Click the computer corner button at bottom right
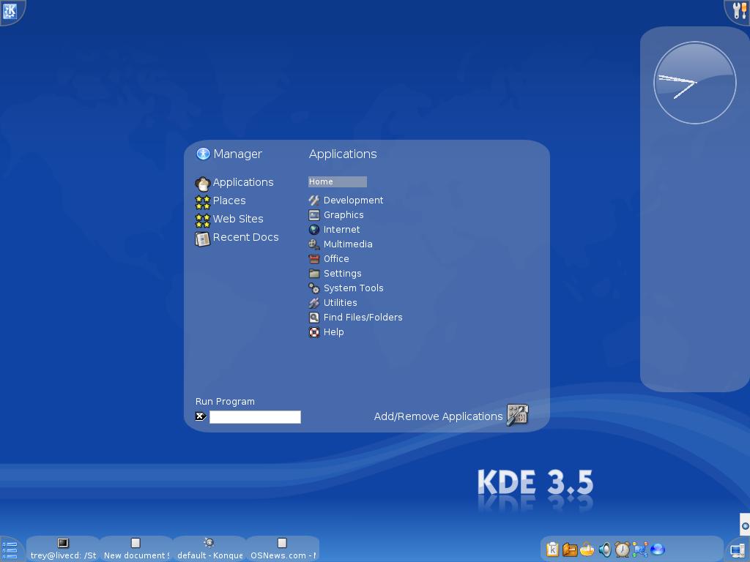This screenshot has height=562, width=750. (x=738, y=550)
